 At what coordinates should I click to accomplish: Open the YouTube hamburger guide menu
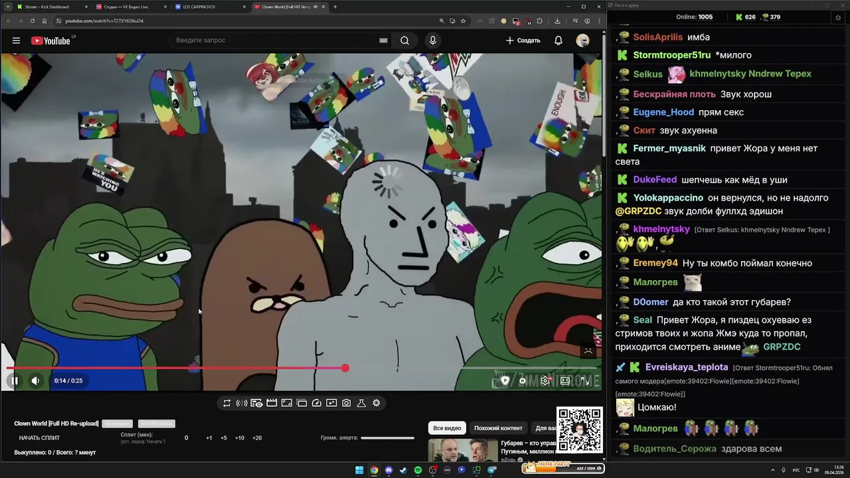(16, 40)
